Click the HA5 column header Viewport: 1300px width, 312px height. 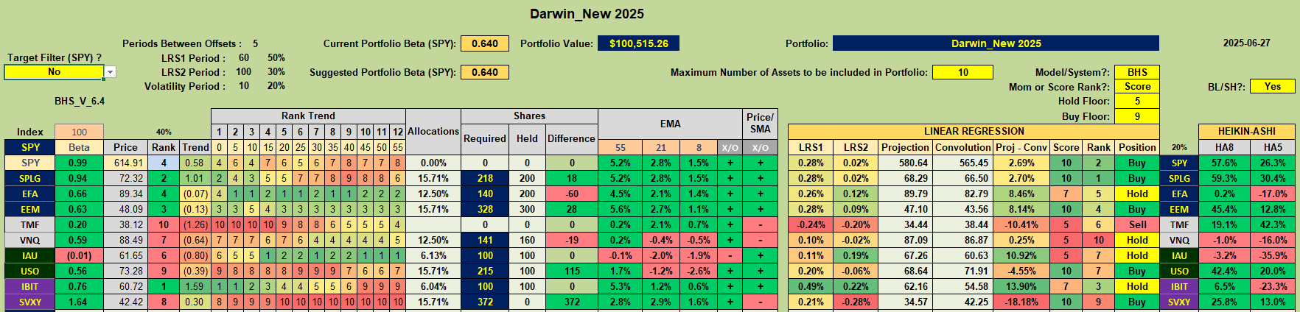point(1273,147)
